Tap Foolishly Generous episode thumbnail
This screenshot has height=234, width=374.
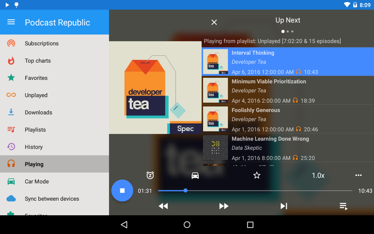(215, 119)
